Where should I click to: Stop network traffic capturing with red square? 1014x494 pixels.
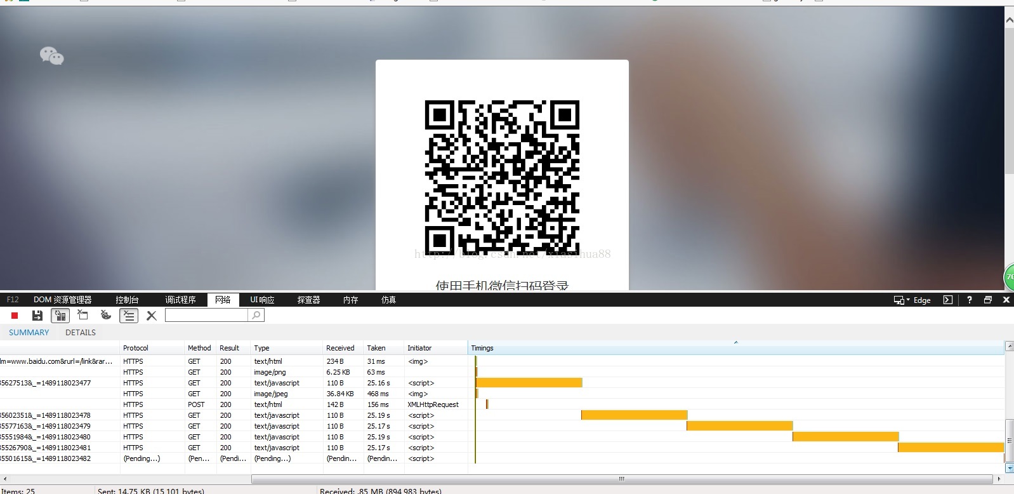[15, 316]
